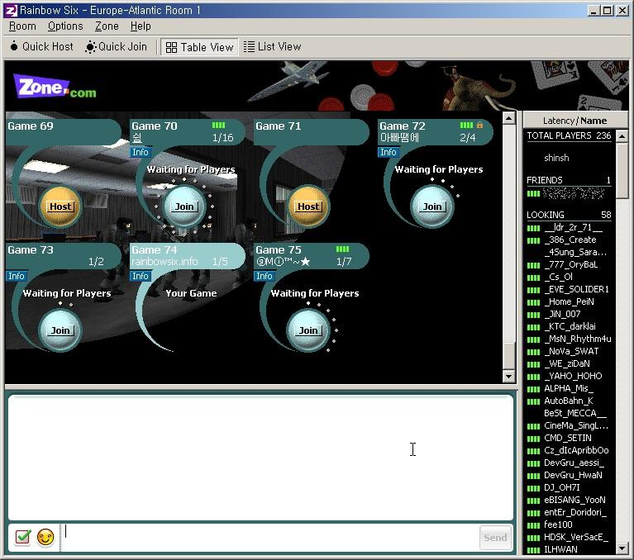Open the Help menu

click(x=141, y=26)
